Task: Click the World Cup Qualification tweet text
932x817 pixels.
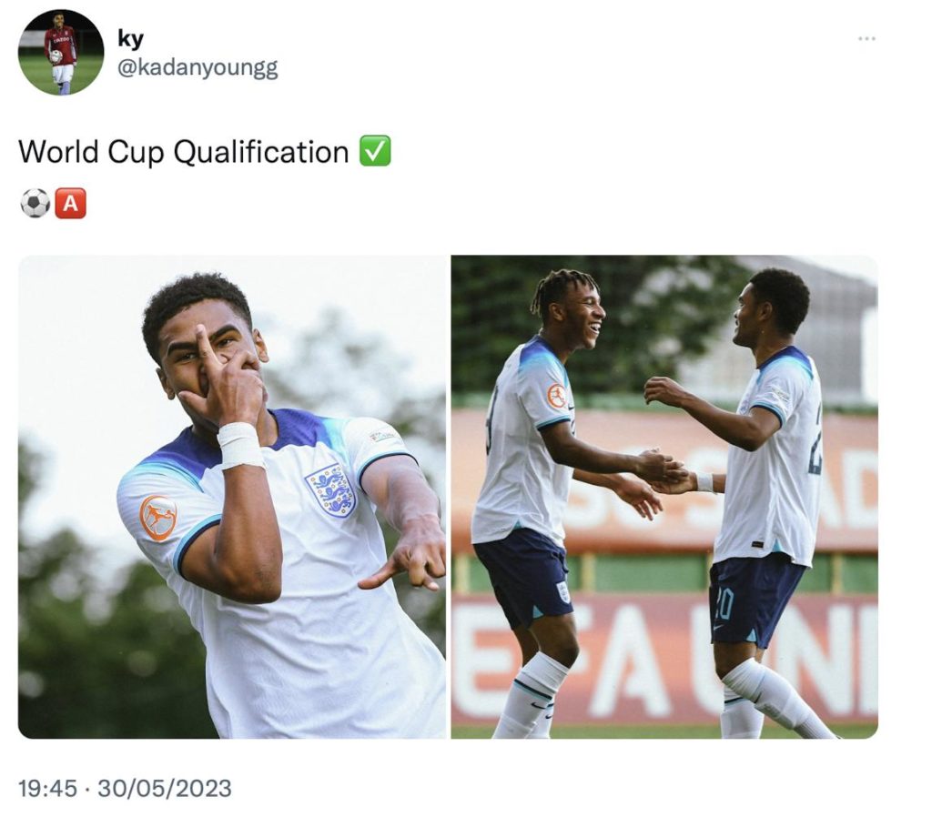Action: pyautogui.click(x=184, y=152)
